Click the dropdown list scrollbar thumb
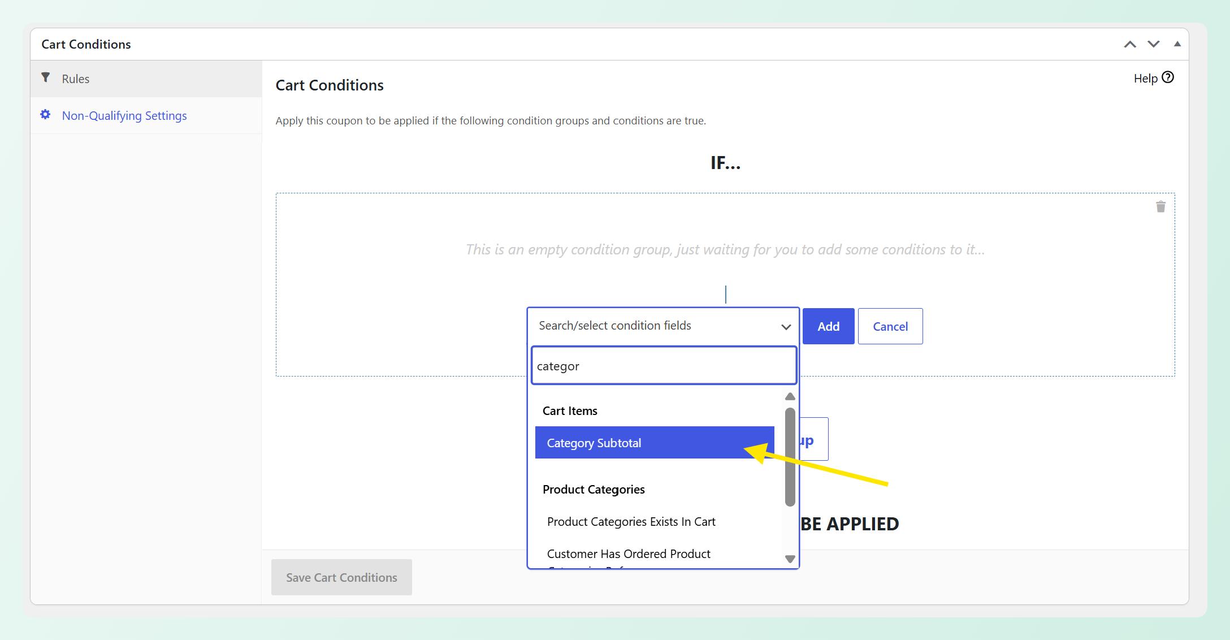 click(790, 457)
